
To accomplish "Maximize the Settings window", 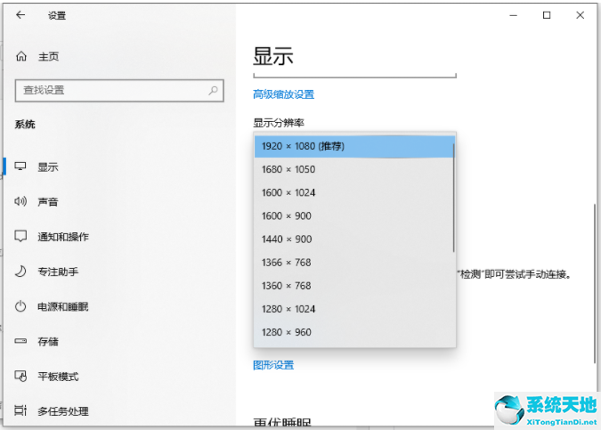I will tap(547, 15).
